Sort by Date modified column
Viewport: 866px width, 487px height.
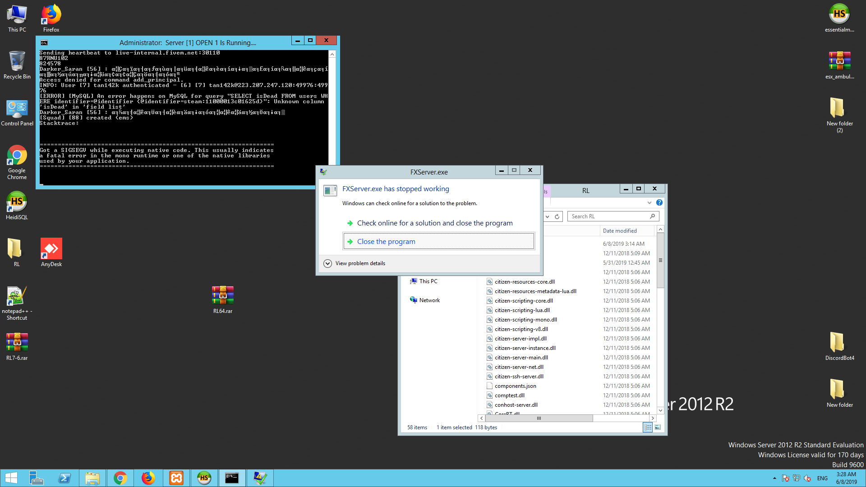620,231
